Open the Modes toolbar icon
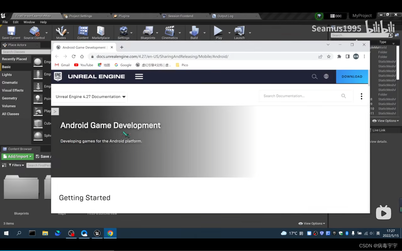 [x=61, y=33]
